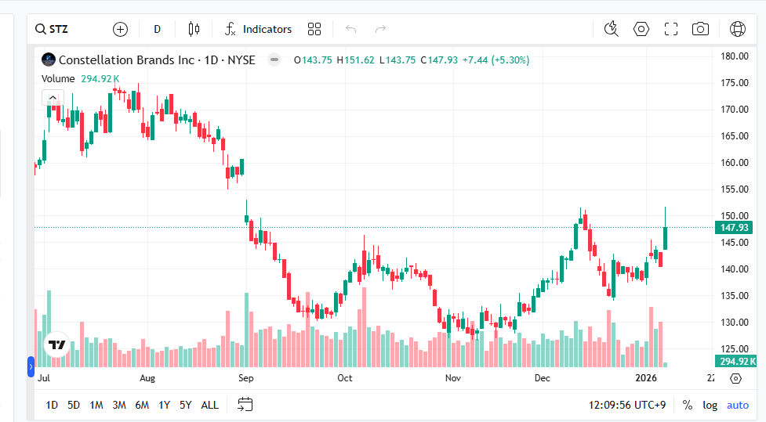Screen dimensions: 766x422
Task: Open the globe publish icon
Action: point(738,29)
